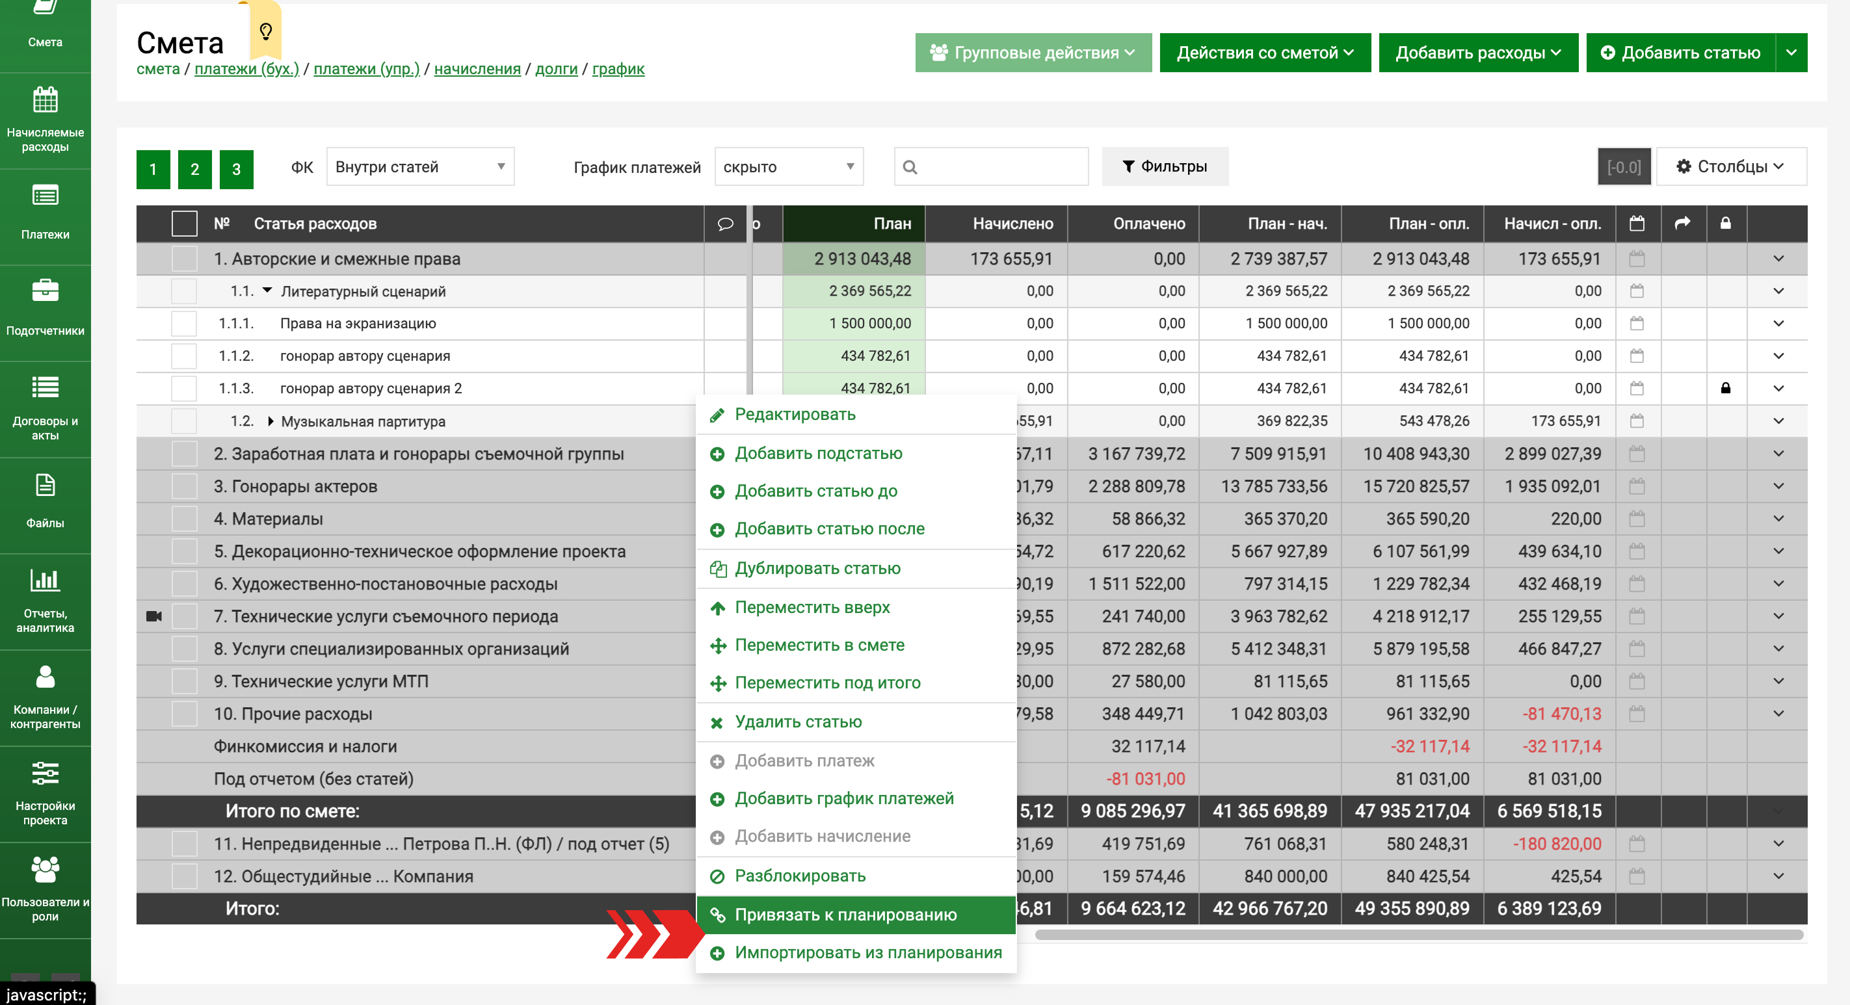Open the Столбцы columns dropdown
Image resolution: width=1850 pixels, height=1005 pixels.
pyautogui.click(x=1731, y=166)
